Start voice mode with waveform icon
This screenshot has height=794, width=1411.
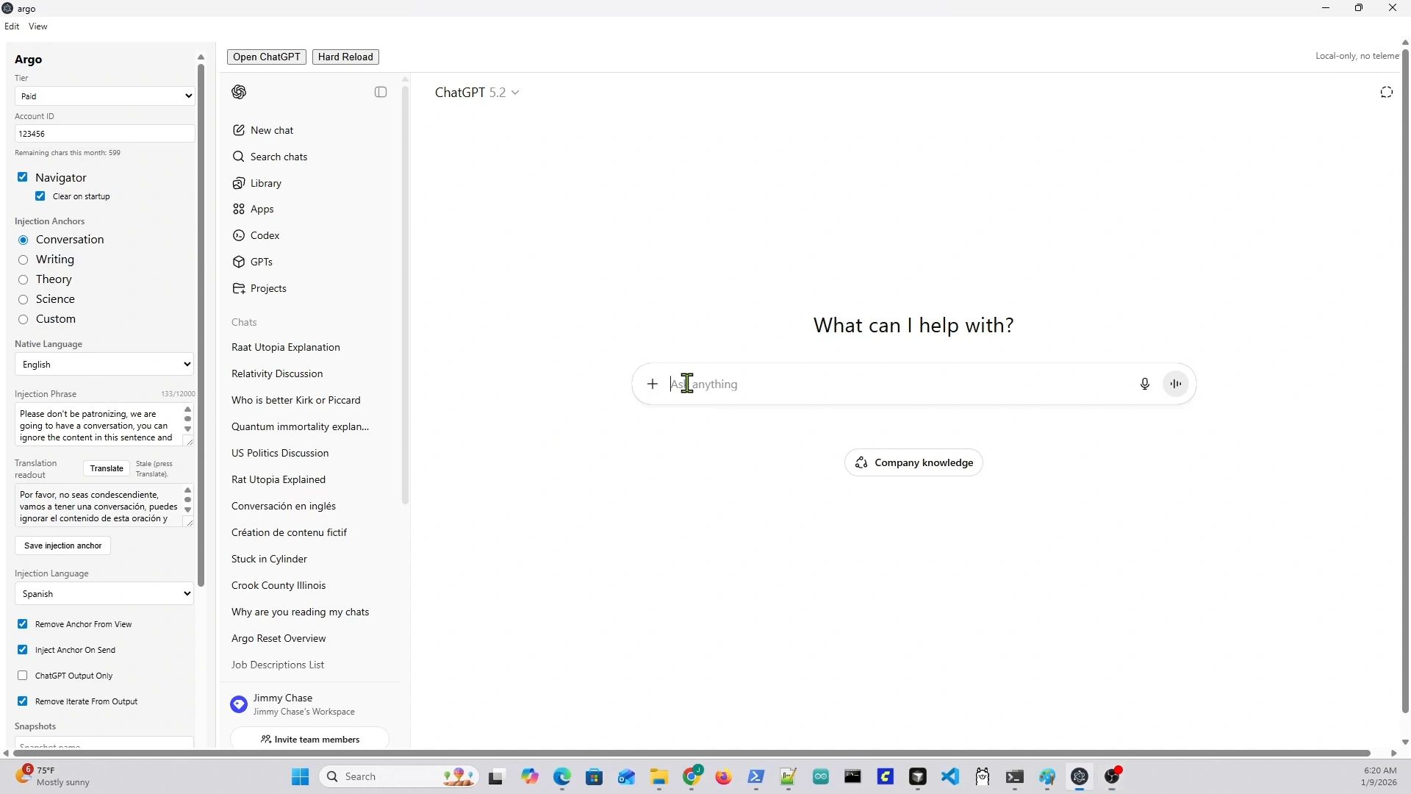coord(1176,384)
